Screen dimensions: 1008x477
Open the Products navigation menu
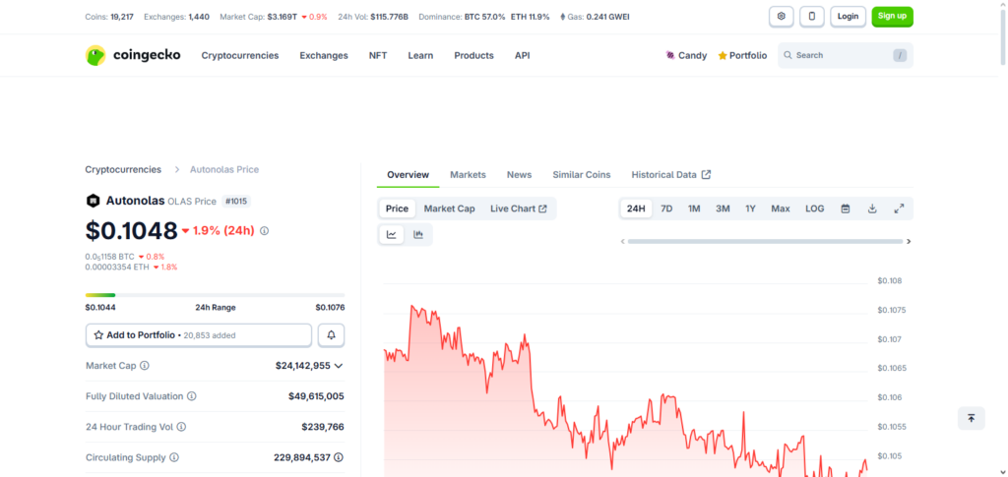click(473, 56)
